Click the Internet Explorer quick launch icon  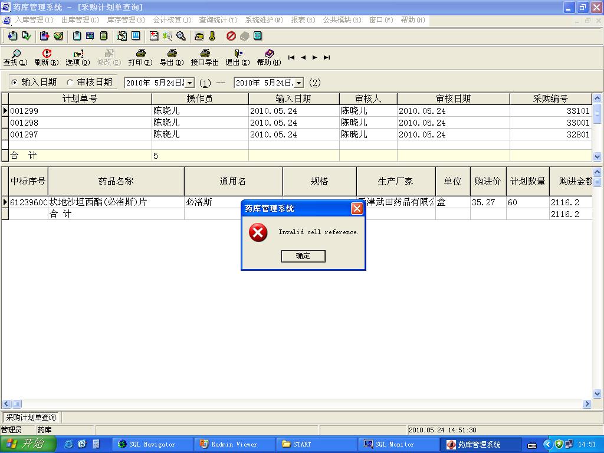point(68,444)
